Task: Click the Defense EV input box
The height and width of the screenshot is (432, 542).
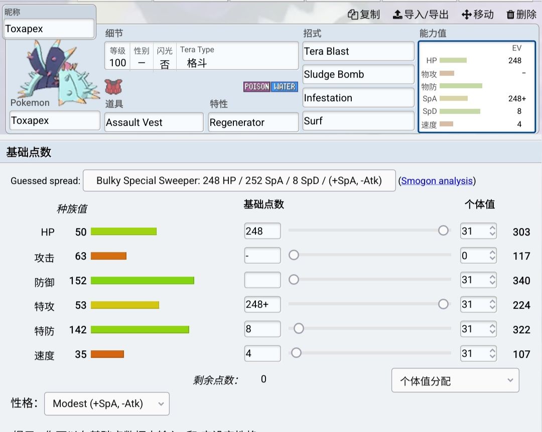Action: [x=262, y=280]
